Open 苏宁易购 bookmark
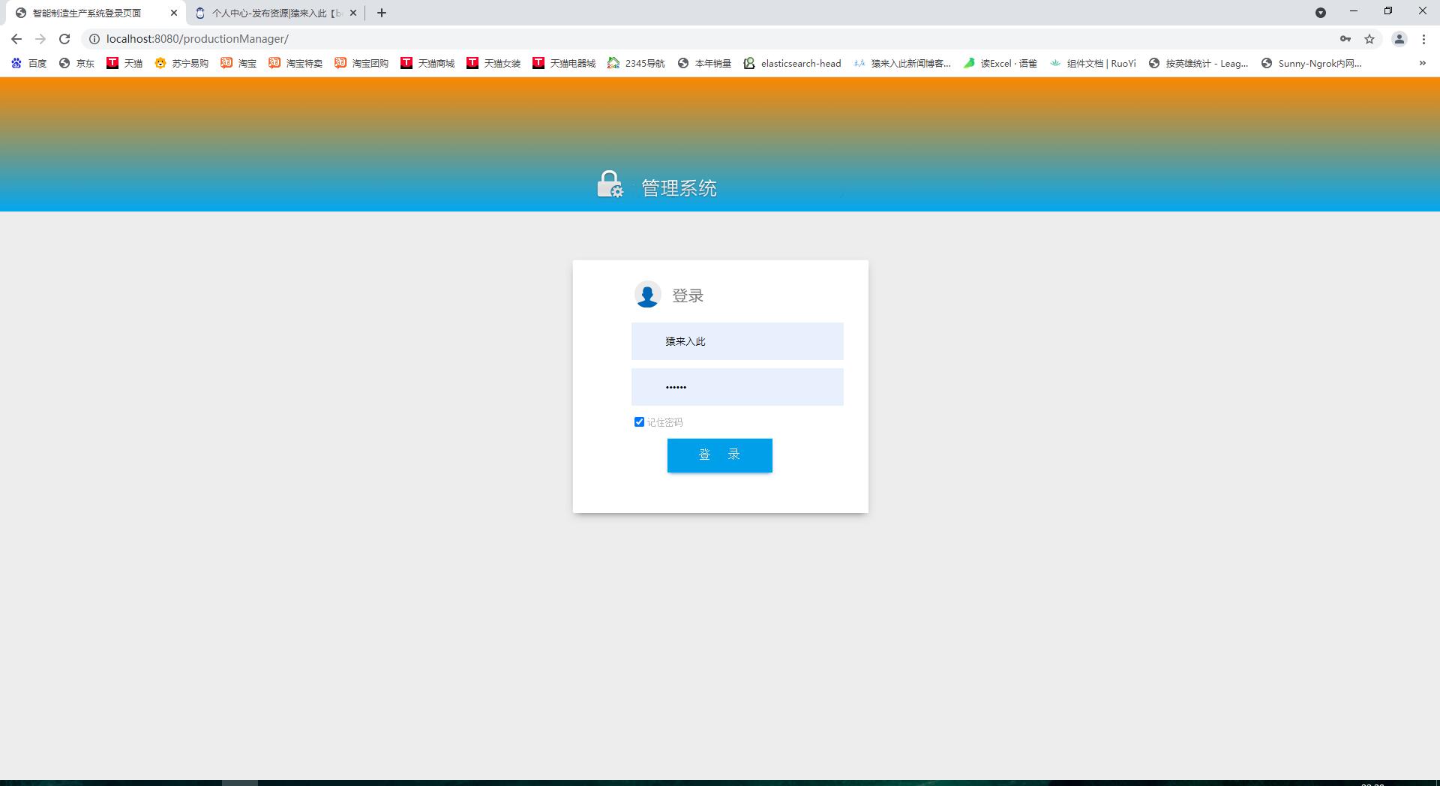 pyautogui.click(x=181, y=63)
